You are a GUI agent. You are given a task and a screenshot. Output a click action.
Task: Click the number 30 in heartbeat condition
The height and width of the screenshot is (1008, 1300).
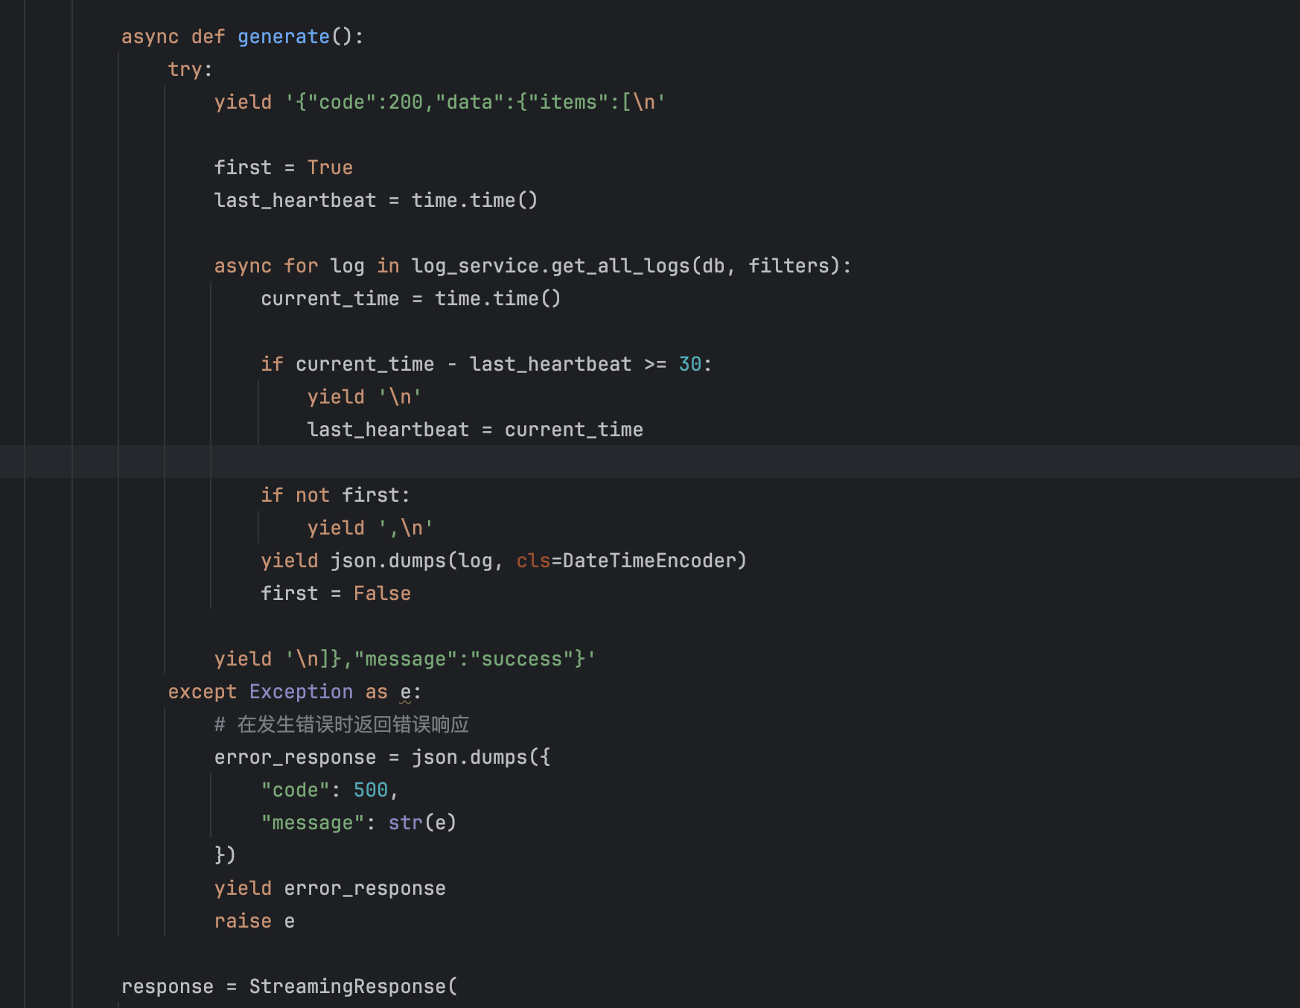[x=689, y=364]
